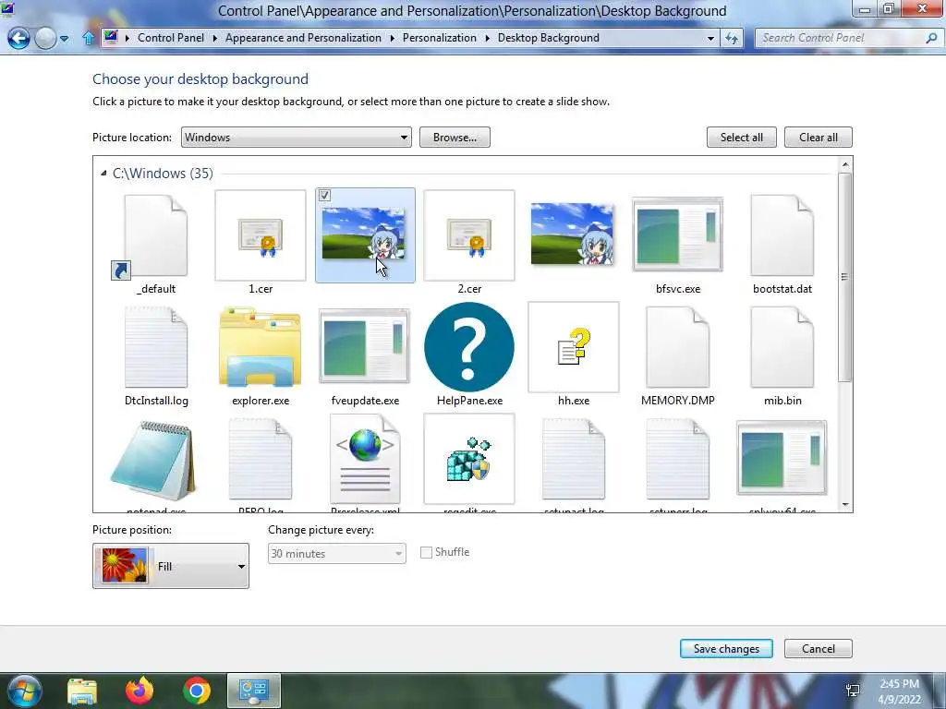Open the Picture position Fill dropdown
Viewport: 946px width, 709px height.
pyautogui.click(x=171, y=566)
